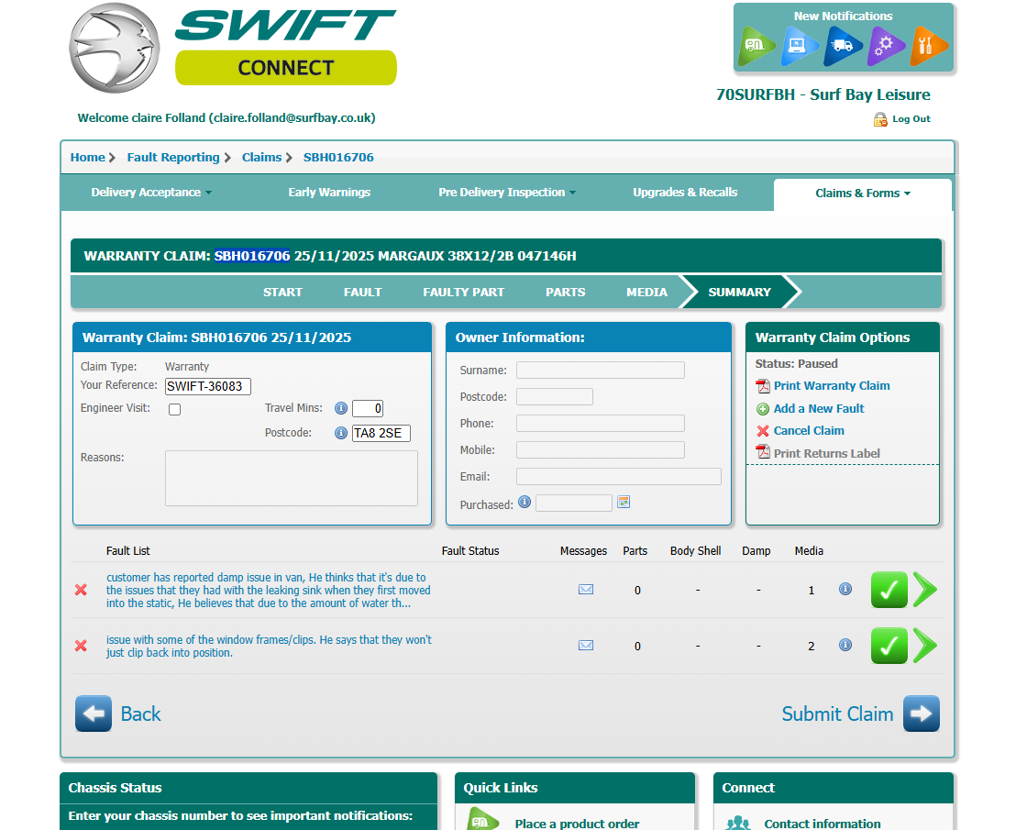Click the Submit Claim link text
This screenshot has height=830, width=1016.
point(837,714)
